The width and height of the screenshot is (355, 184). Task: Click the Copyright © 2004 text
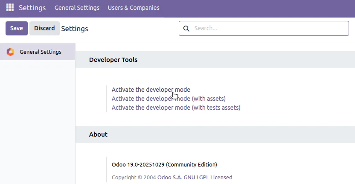(x=134, y=177)
